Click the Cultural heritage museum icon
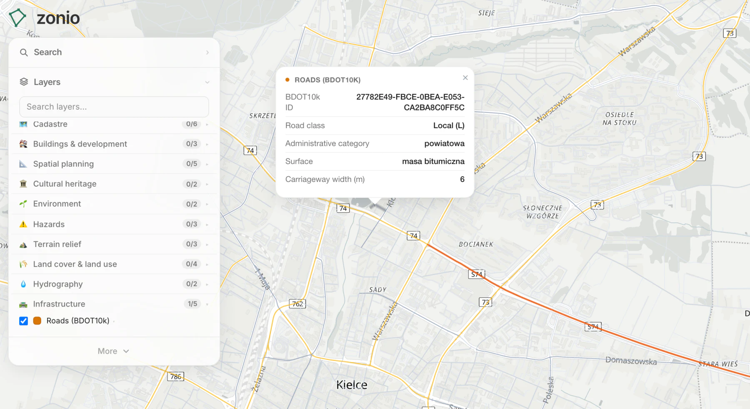 point(23,184)
